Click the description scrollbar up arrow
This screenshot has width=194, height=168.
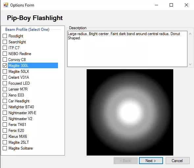pos(190,34)
